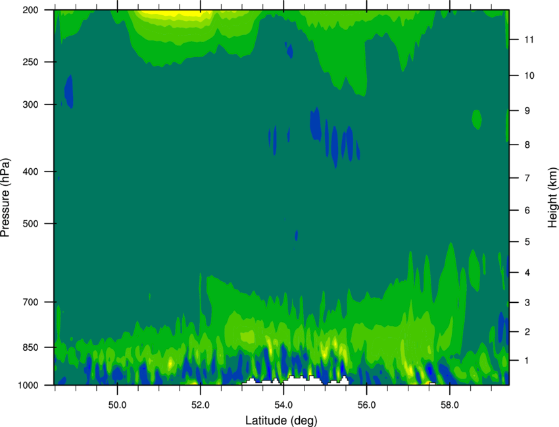The image size is (559, 427).
Task: Pick the 4 km height label
Action: pyautogui.click(x=527, y=273)
